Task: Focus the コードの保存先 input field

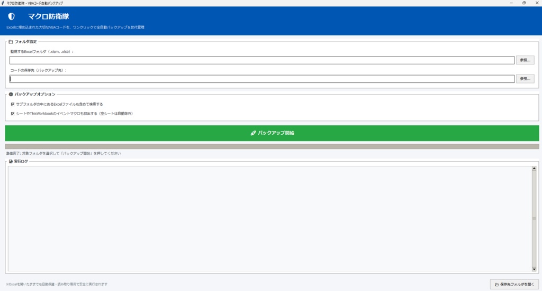Action: click(262, 79)
